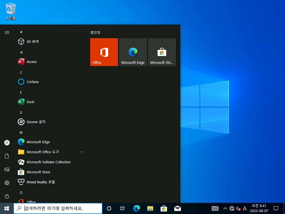This screenshot has height=214, width=285.
Task: Open the Office tile
Action: point(104,52)
